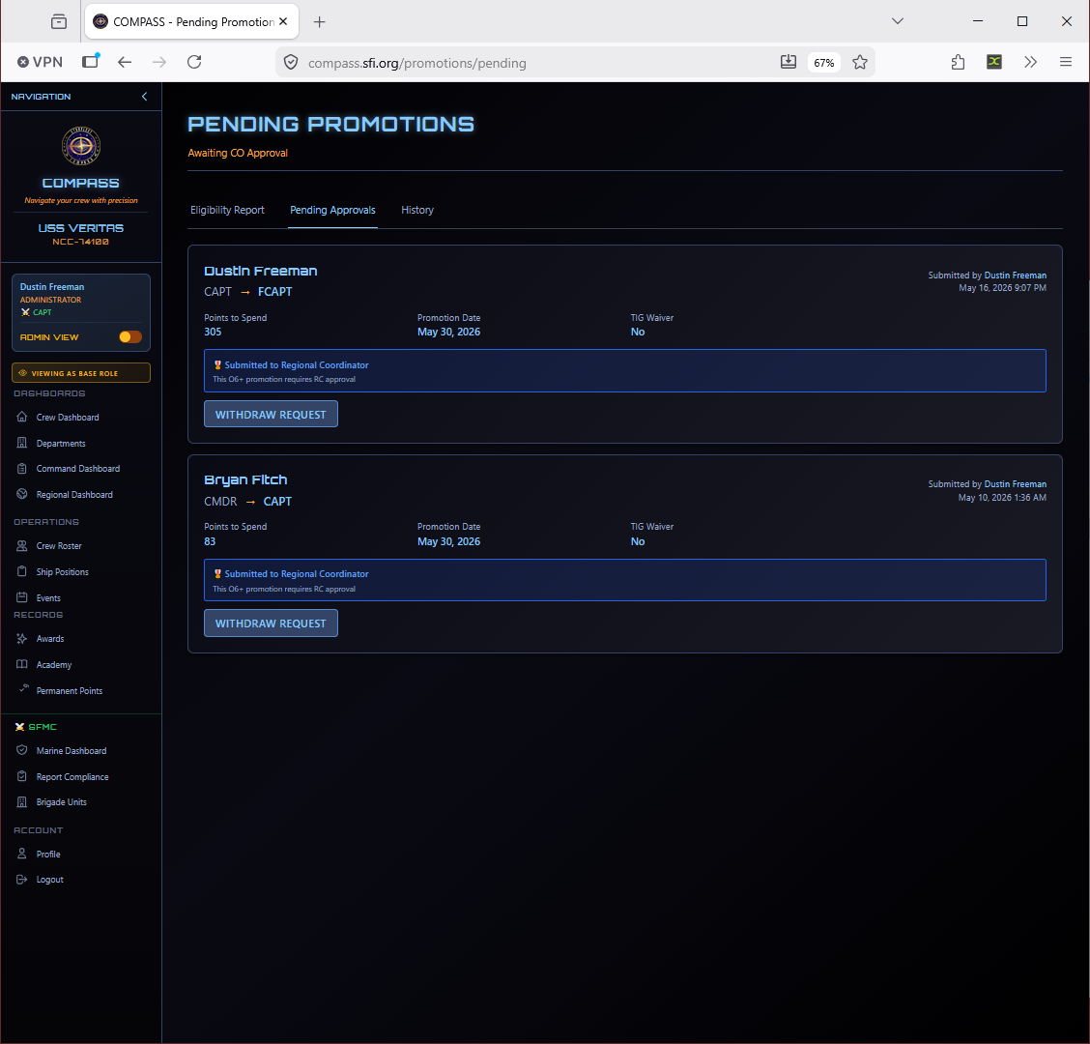This screenshot has height=1044, width=1090.
Task: Withdraw Bryan Fitch's promotion request
Action: coord(271,623)
